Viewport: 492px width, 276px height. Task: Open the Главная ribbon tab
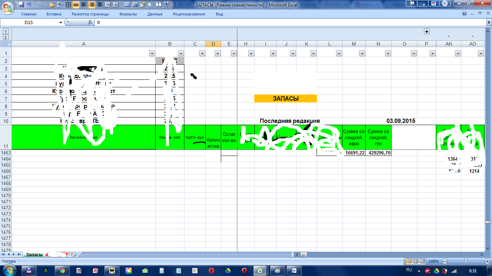(29, 14)
